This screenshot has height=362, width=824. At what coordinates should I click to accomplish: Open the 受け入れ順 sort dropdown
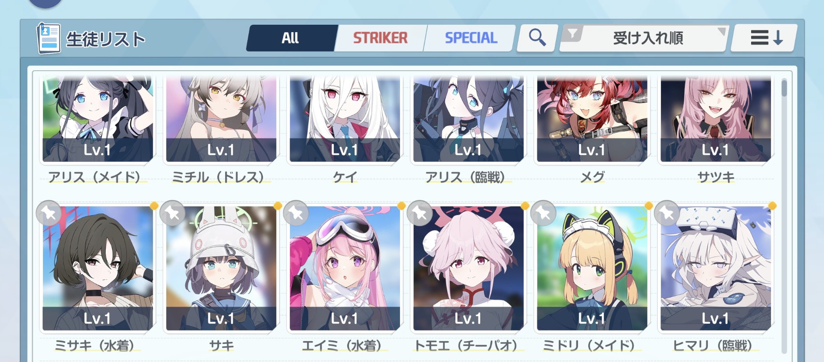[643, 38]
